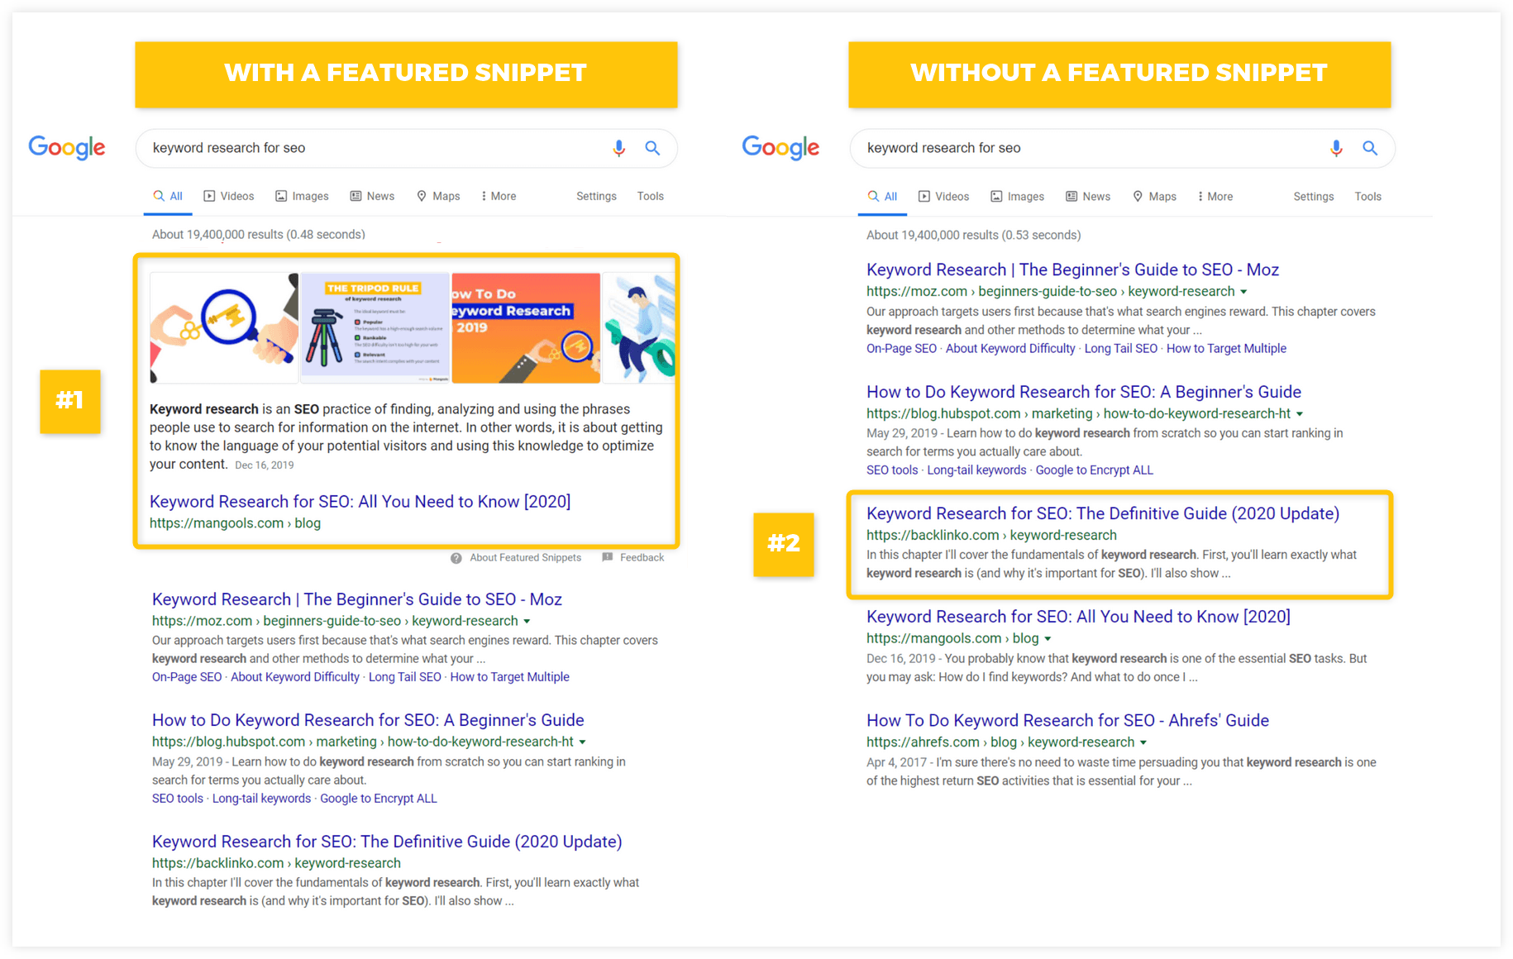
Task: Click SEO tools sitelink in left results
Action: [x=178, y=799]
